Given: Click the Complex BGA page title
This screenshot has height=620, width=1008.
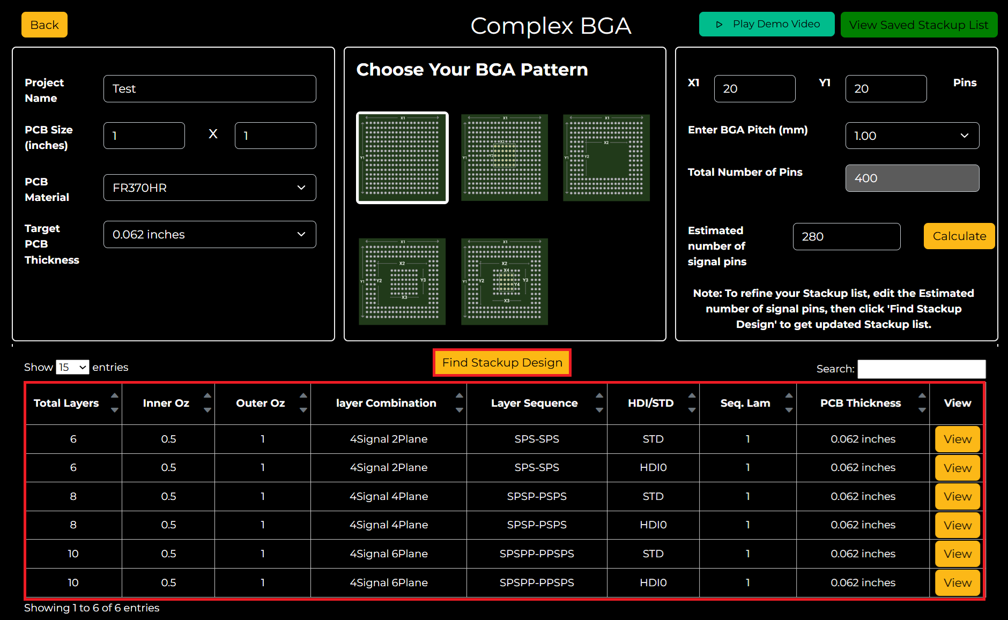Looking at the screenshot, I should (551, 26).
